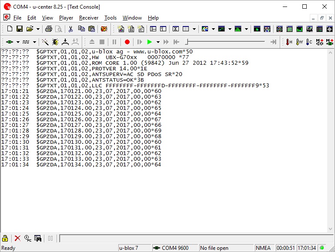Copy using the two-pages icon
The width and height of the screenshot is (335, 252).
(x=81, y=29)
